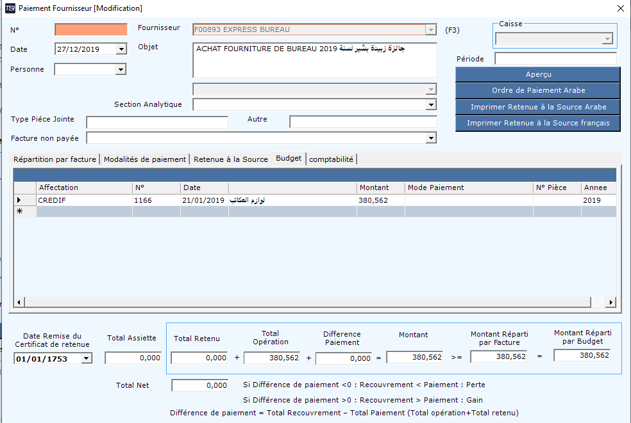Click Imprimer Retenue à la Source français
Screen dimensions: 631x423
click(x=538, y=123)
